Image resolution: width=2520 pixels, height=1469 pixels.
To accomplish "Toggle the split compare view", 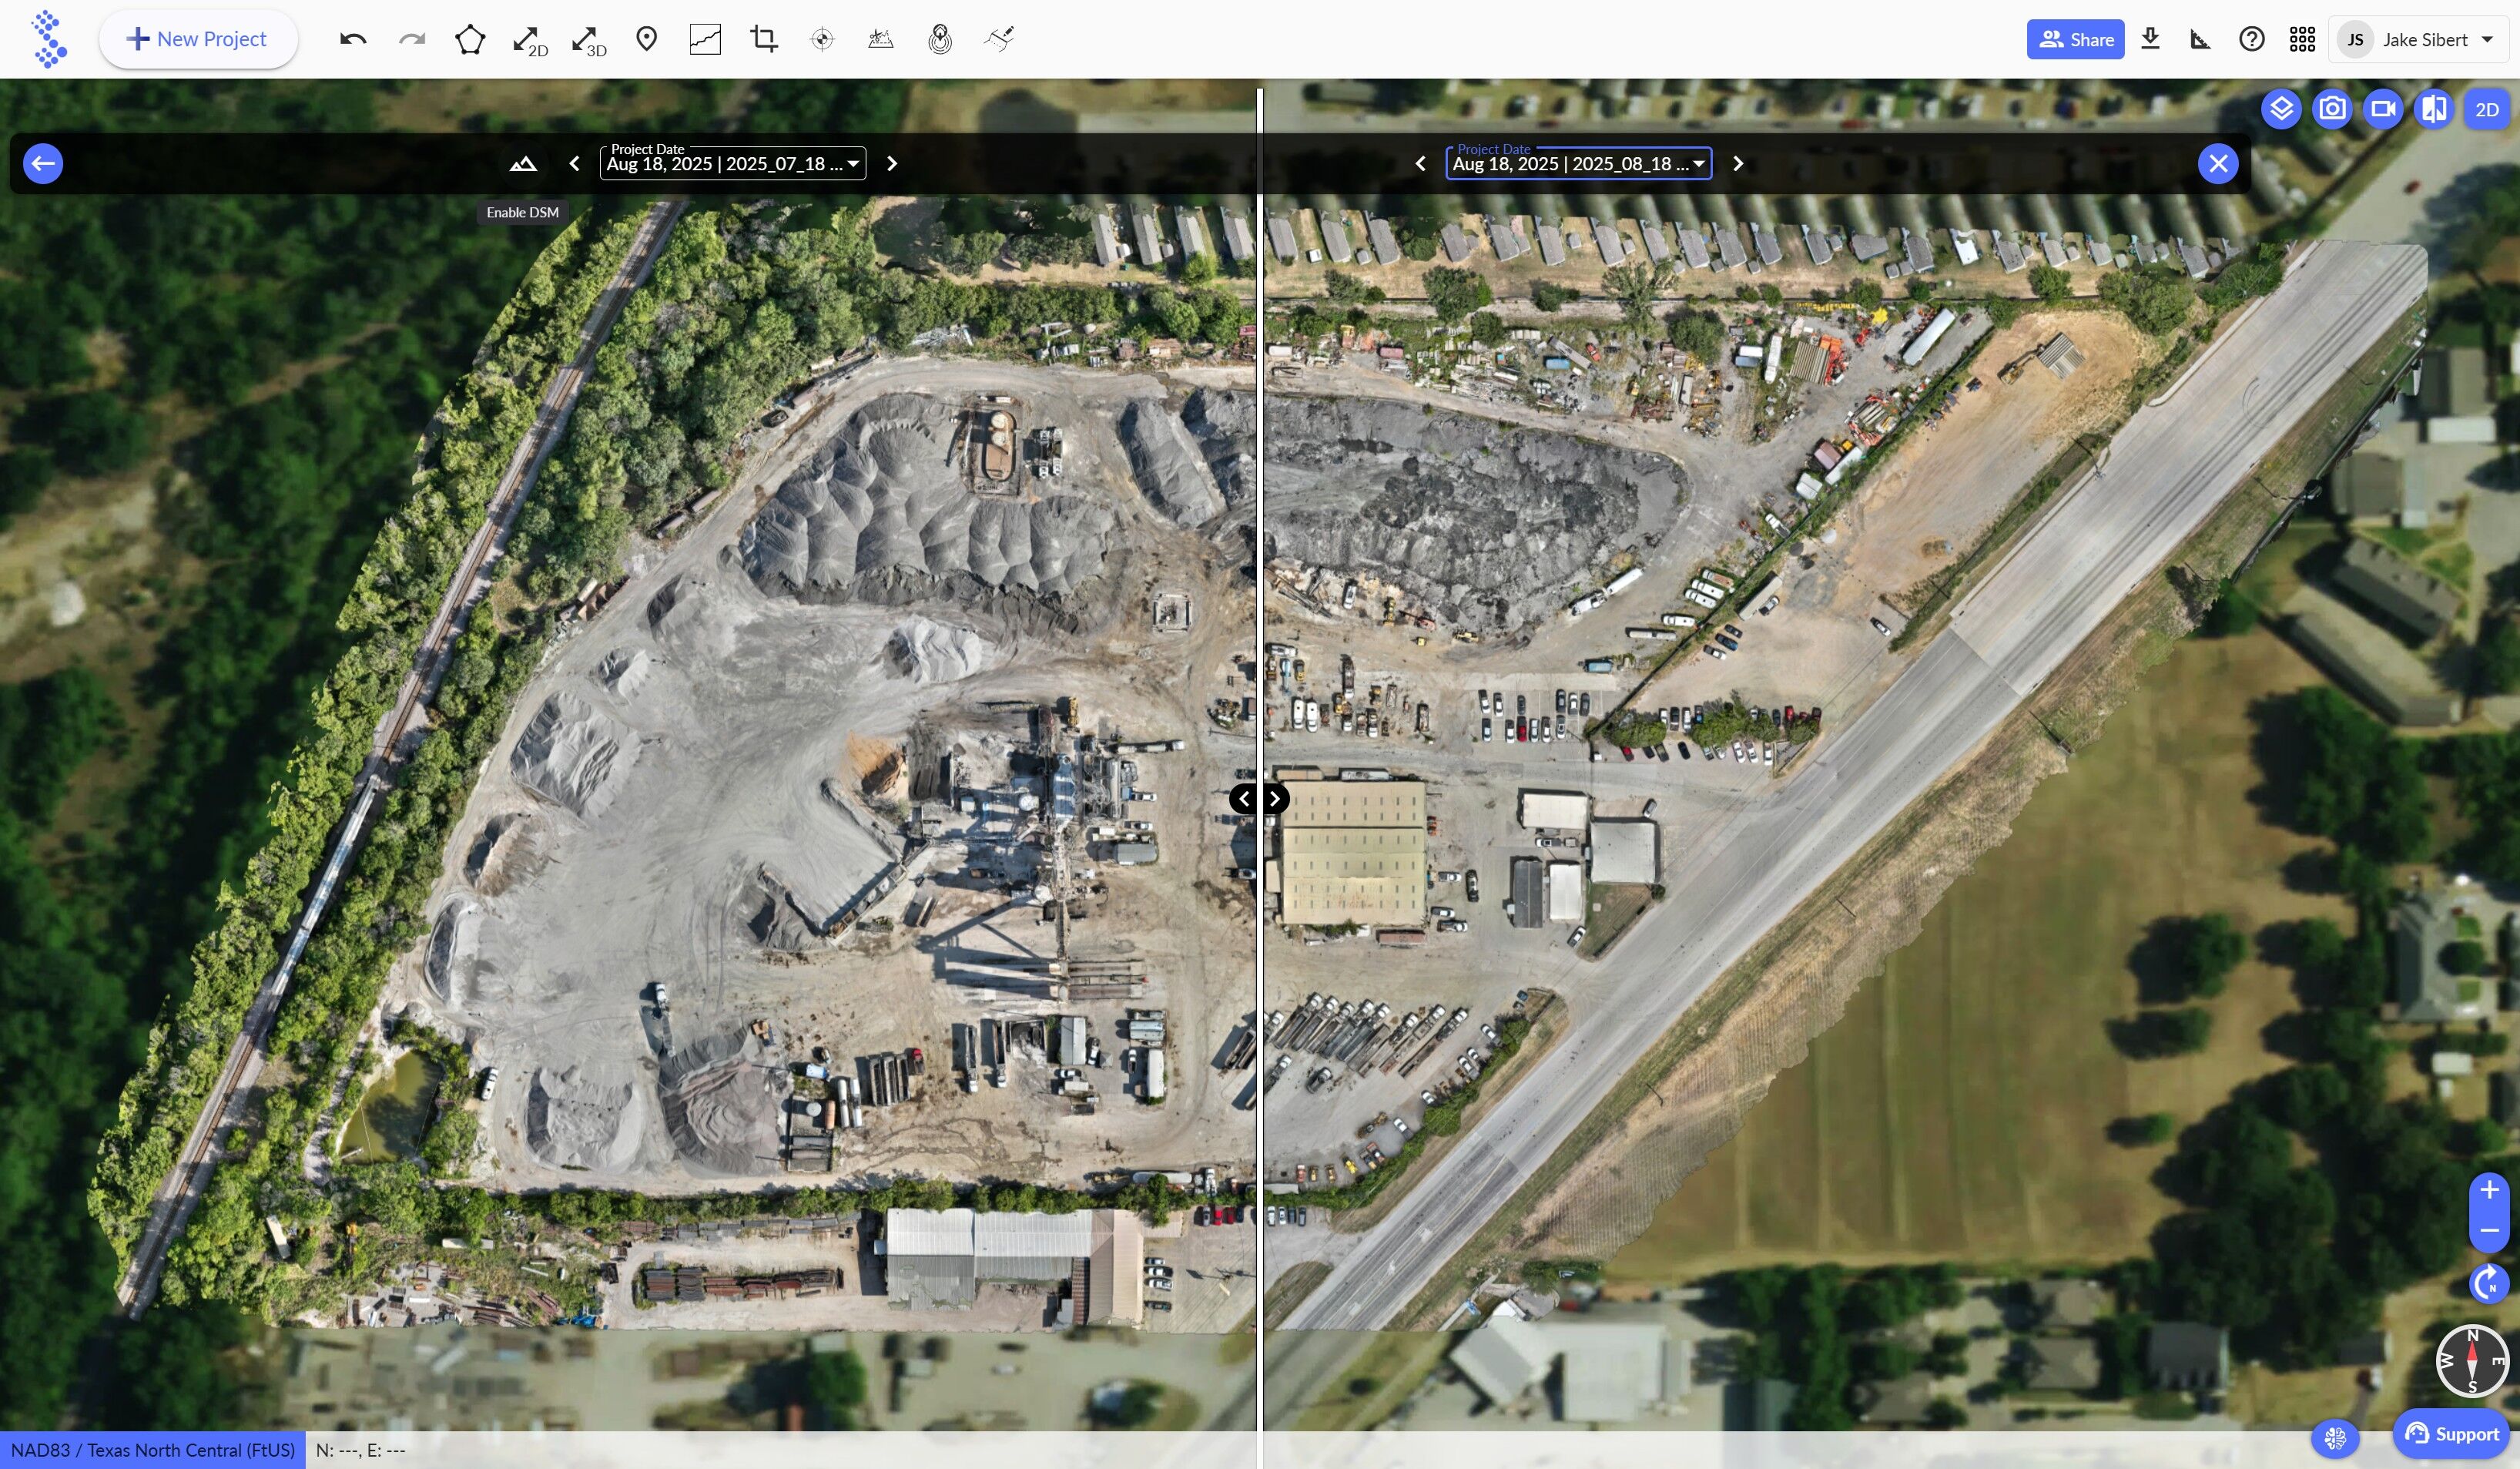I will click(2434, 109).
